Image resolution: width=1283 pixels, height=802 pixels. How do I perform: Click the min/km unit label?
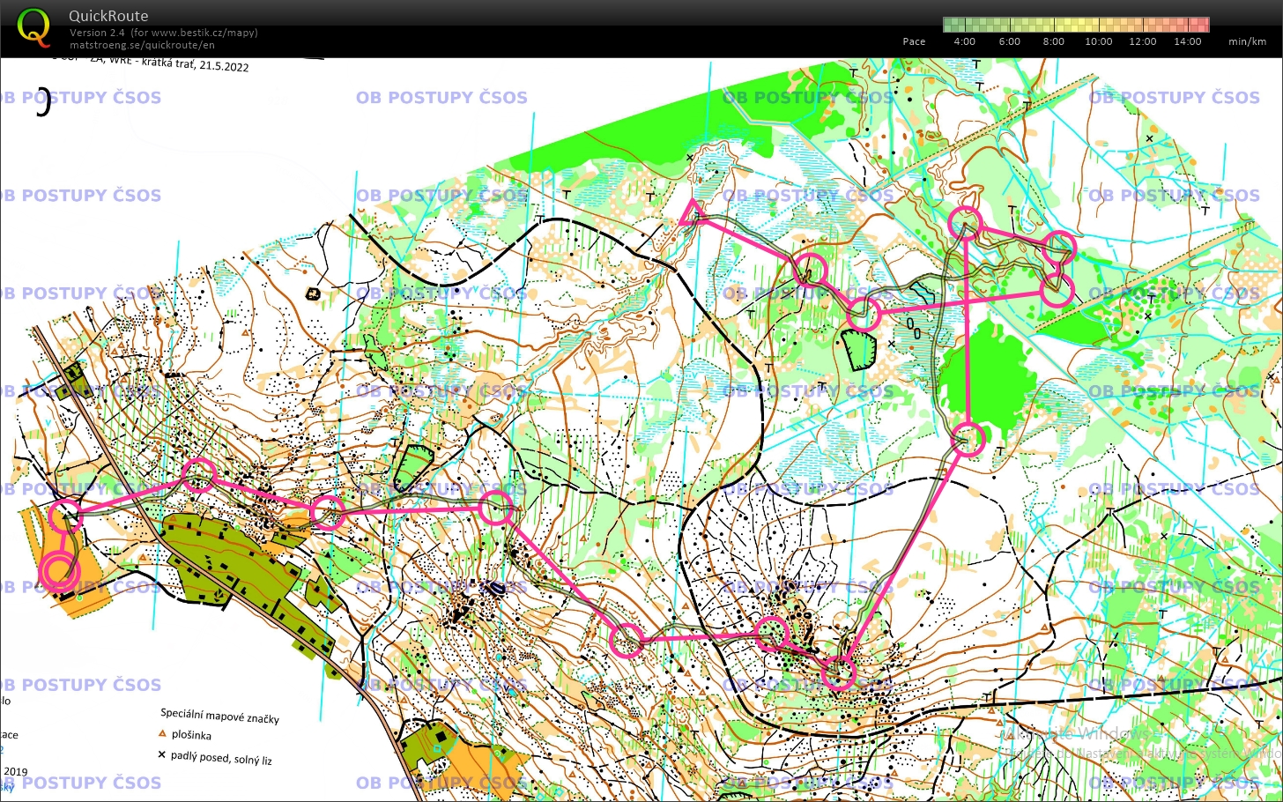click(x=1247, y=41)
